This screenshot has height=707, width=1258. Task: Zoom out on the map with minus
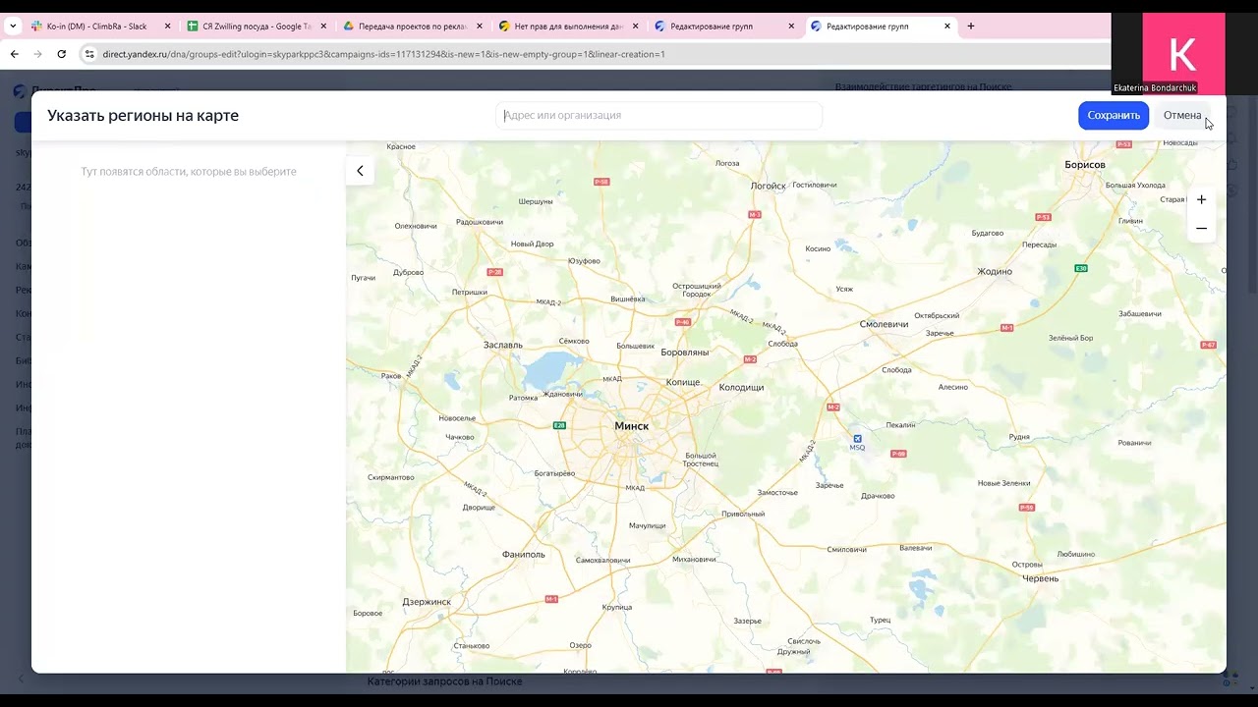tap(1201, 228)
